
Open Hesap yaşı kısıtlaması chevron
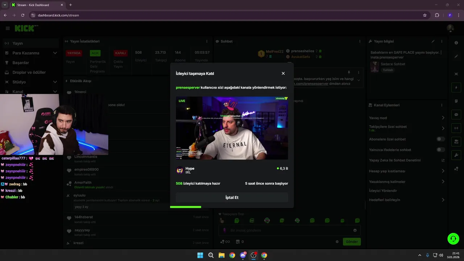tap(443, 171)
